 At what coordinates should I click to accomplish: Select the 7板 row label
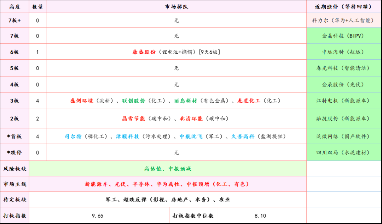(x=15, y=36)
